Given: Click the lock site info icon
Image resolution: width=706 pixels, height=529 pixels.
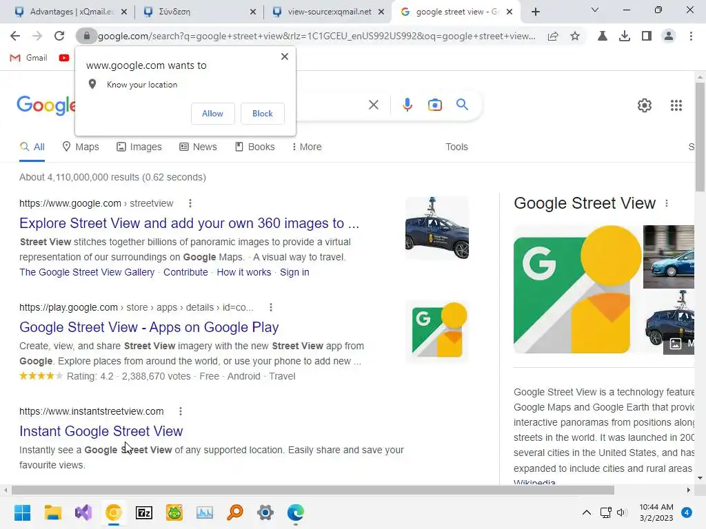Looking at the screenshot, I should coord(86,36).
